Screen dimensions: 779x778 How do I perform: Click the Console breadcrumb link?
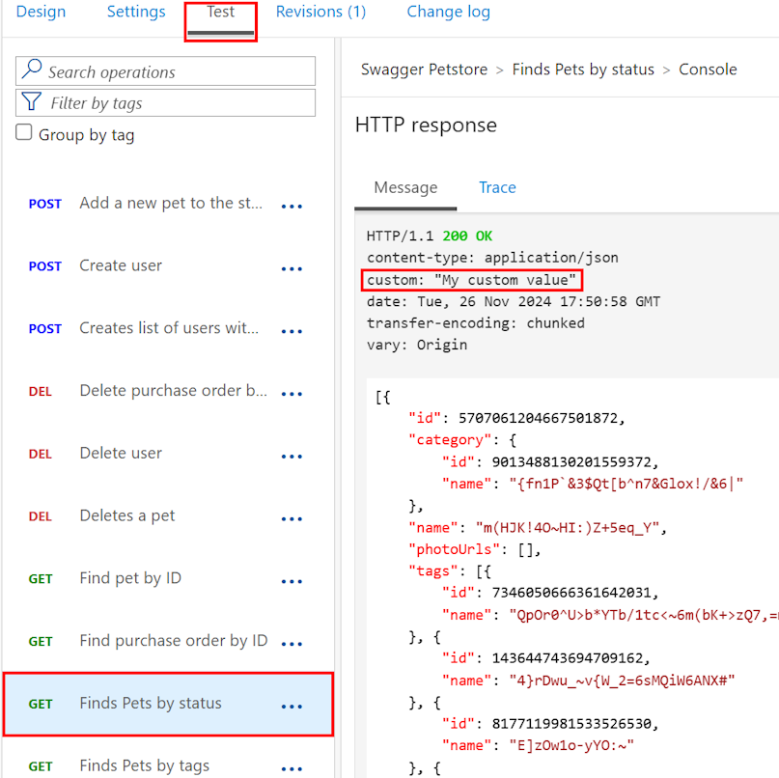click(x=708, y=69)
